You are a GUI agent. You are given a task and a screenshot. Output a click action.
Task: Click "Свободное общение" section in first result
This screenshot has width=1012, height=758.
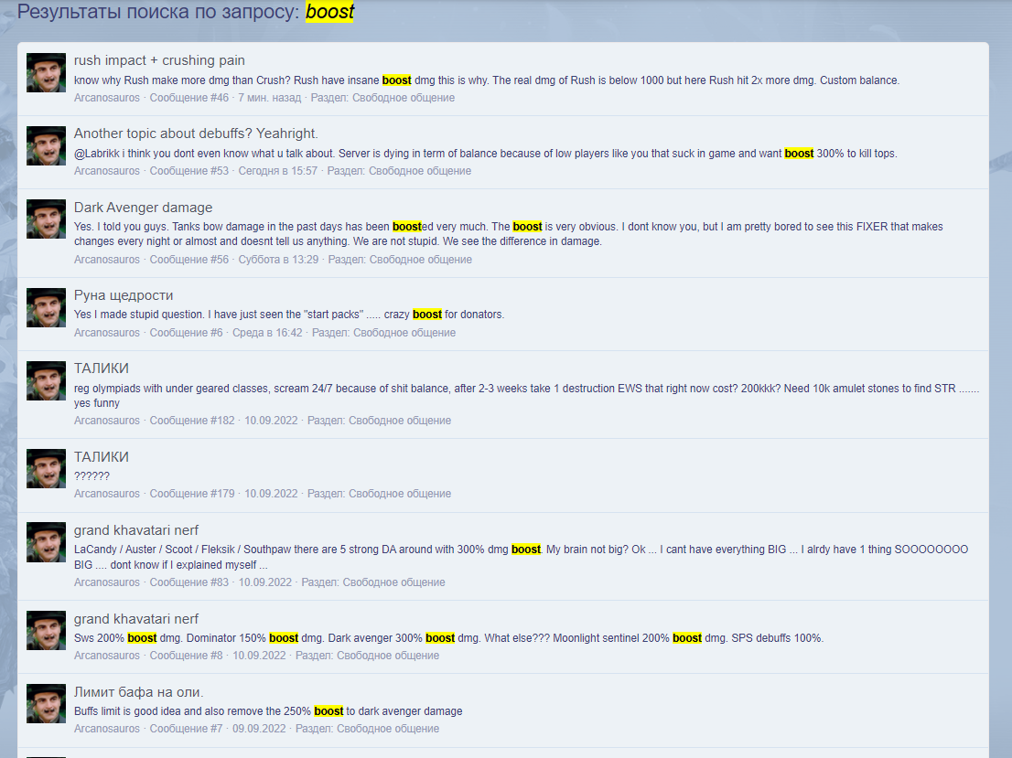click(404, 98)
